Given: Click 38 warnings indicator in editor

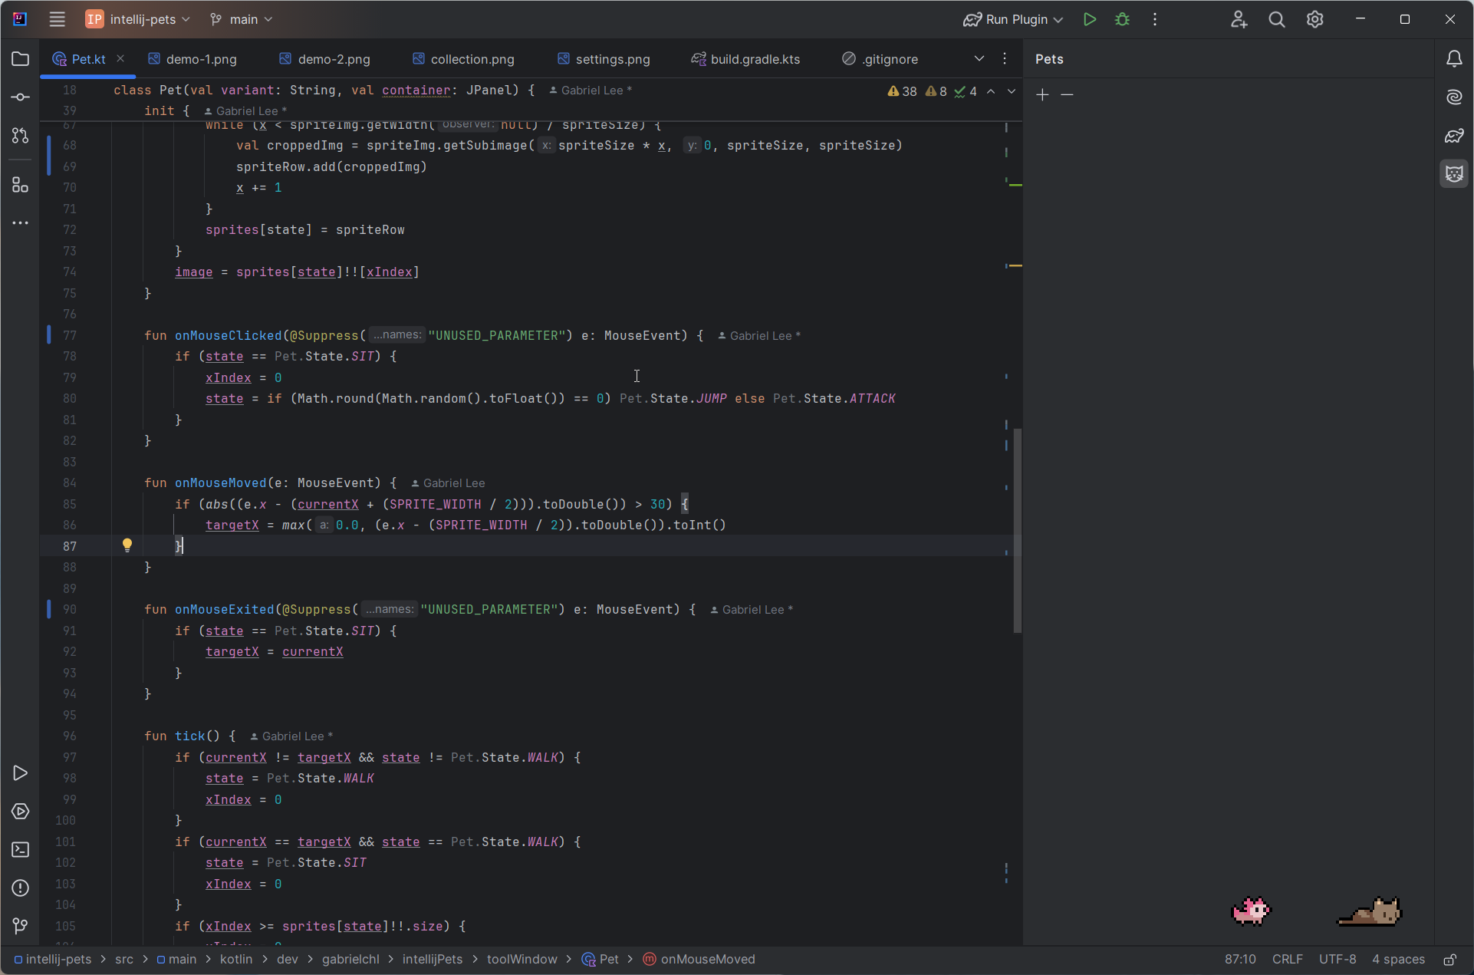Looking at the screenshot, I should pyautogui.click(x=903, y=91).
